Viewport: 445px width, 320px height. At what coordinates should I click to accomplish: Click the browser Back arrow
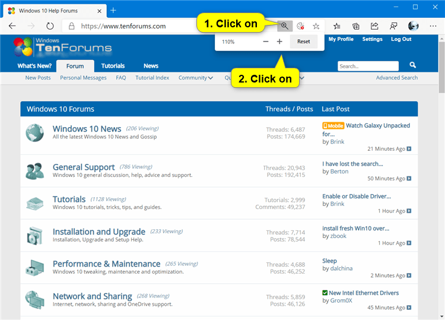tap(12, 26)
